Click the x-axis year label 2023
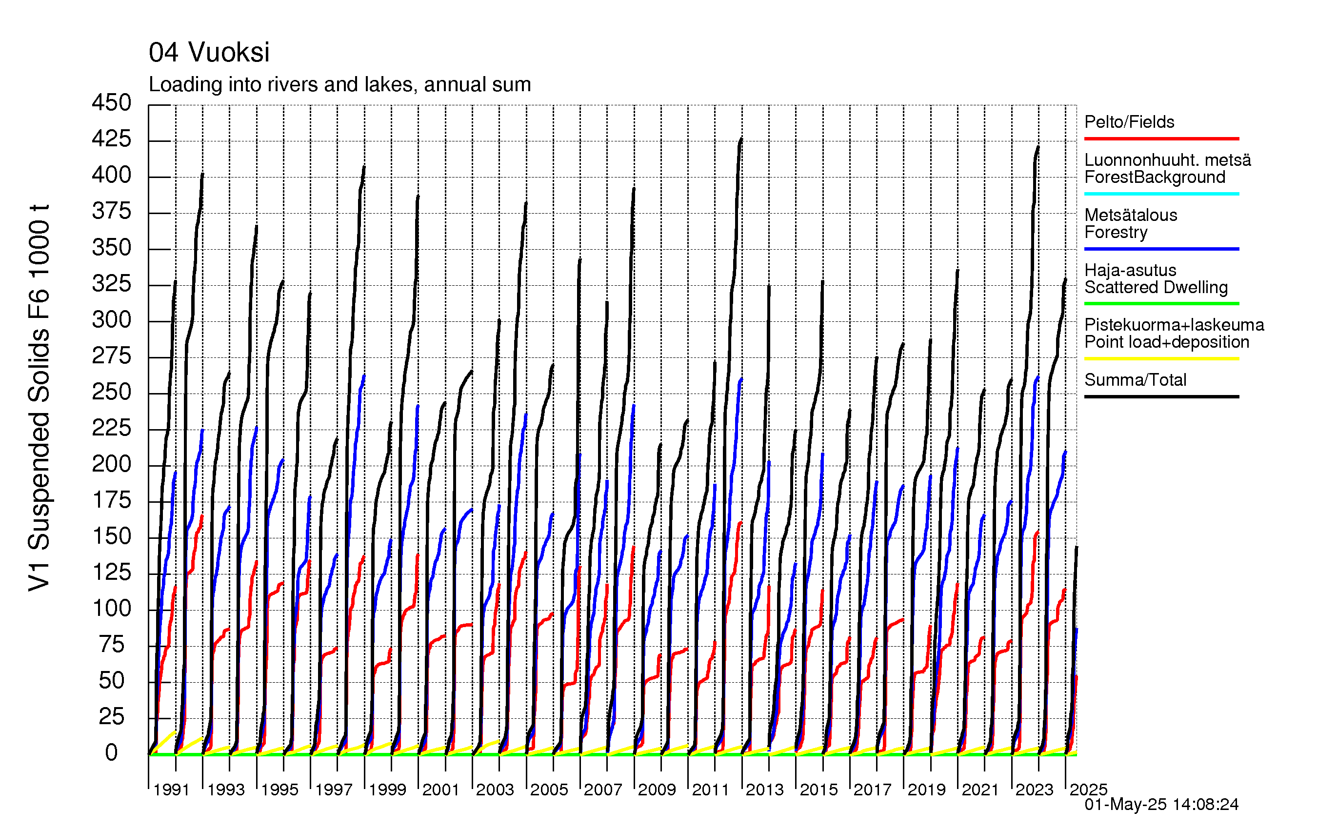The image size is (1317, 829). pyautogui.click(x=1034, y=790)
